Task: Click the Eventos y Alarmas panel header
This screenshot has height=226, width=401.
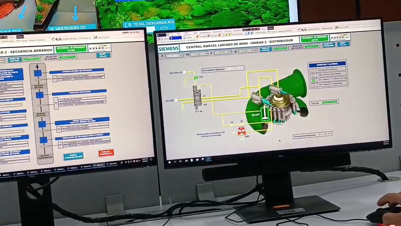Action: coord(327,65)
